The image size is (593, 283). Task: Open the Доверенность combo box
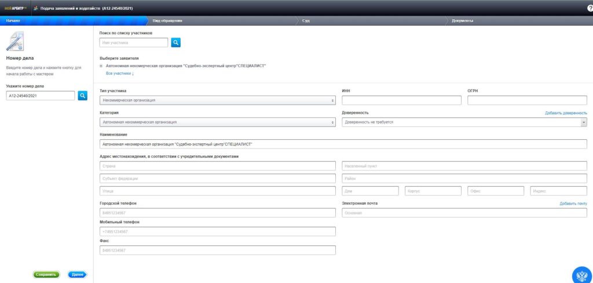coord(464,122)
